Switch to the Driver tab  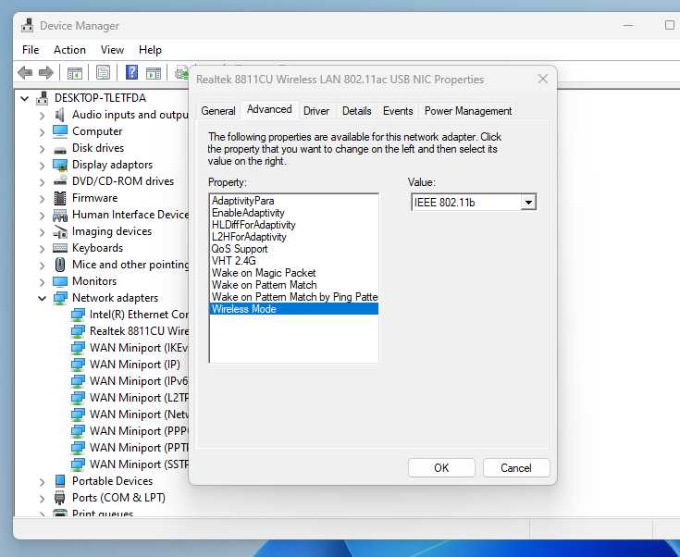(316, 111)
